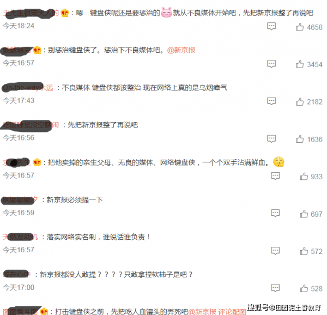Open the @新京报 mention in the bottom comment
This screenshot has height=315, width=327.
pos(202,311)
